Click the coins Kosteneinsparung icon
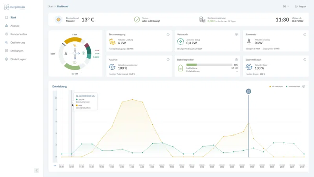The height and width of the screenshot is (177, 314). pos(202,19)
